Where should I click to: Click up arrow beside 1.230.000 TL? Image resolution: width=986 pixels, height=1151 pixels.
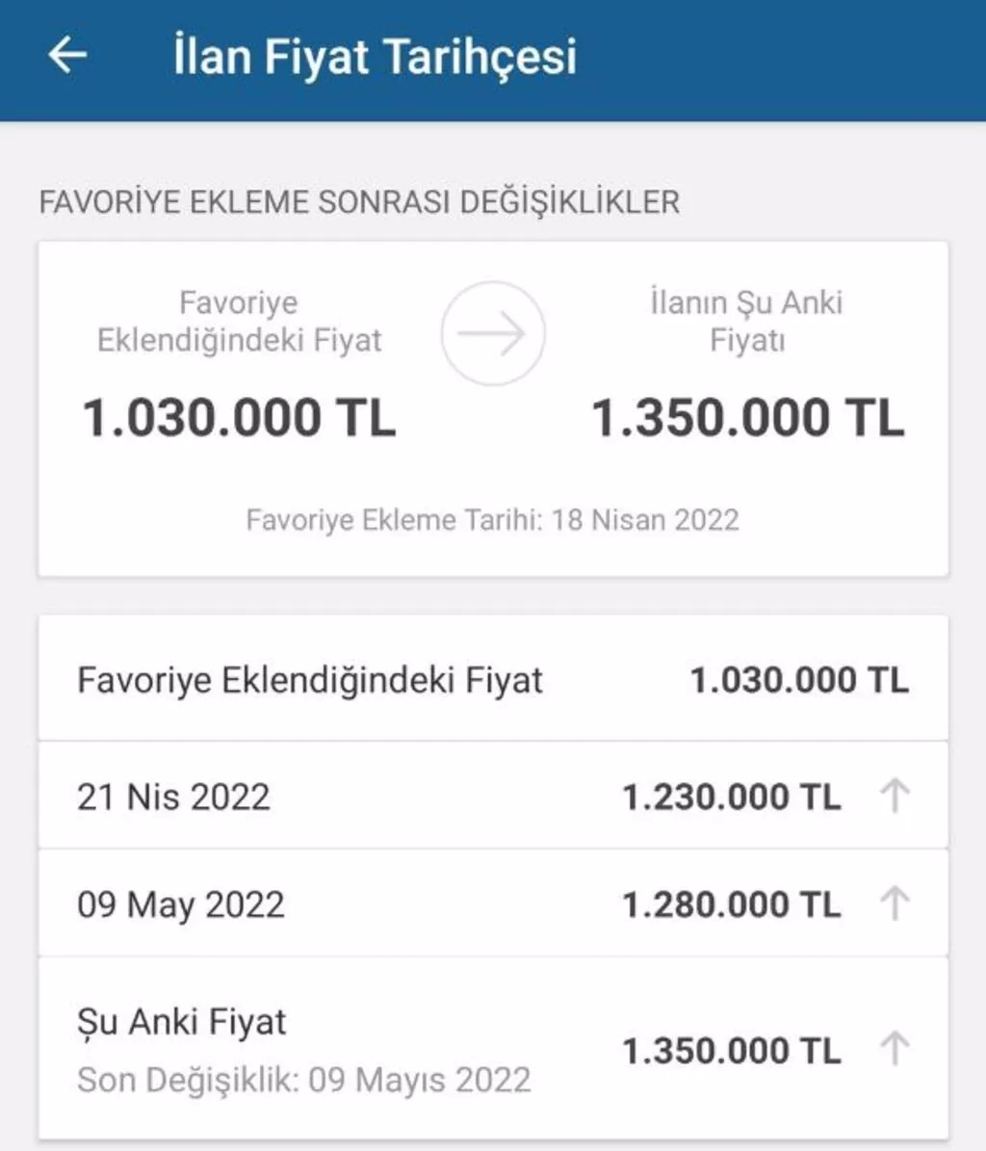(895, 797)
